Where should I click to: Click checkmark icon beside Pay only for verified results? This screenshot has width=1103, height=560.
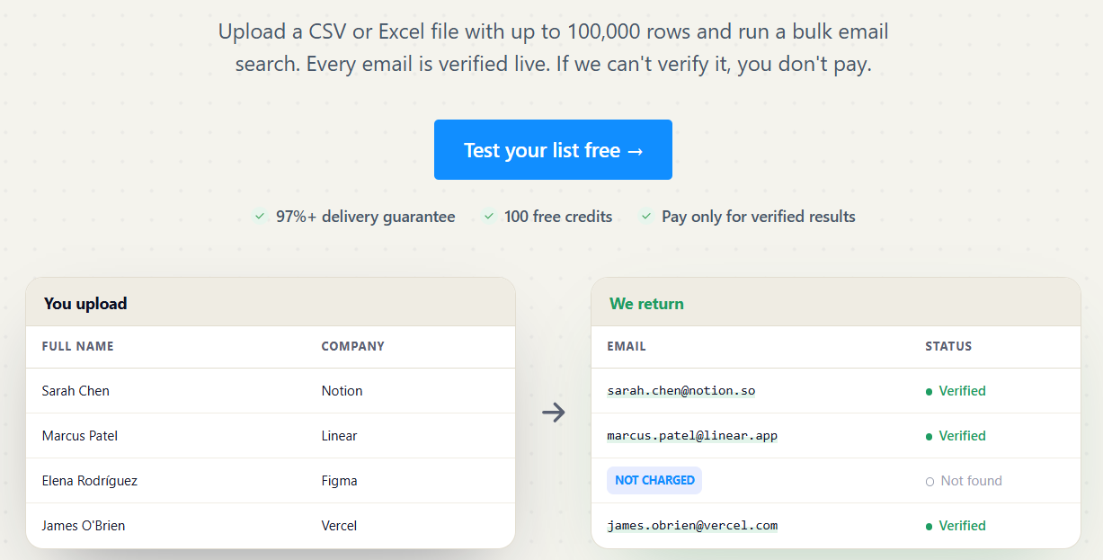[x=645, y=217]
